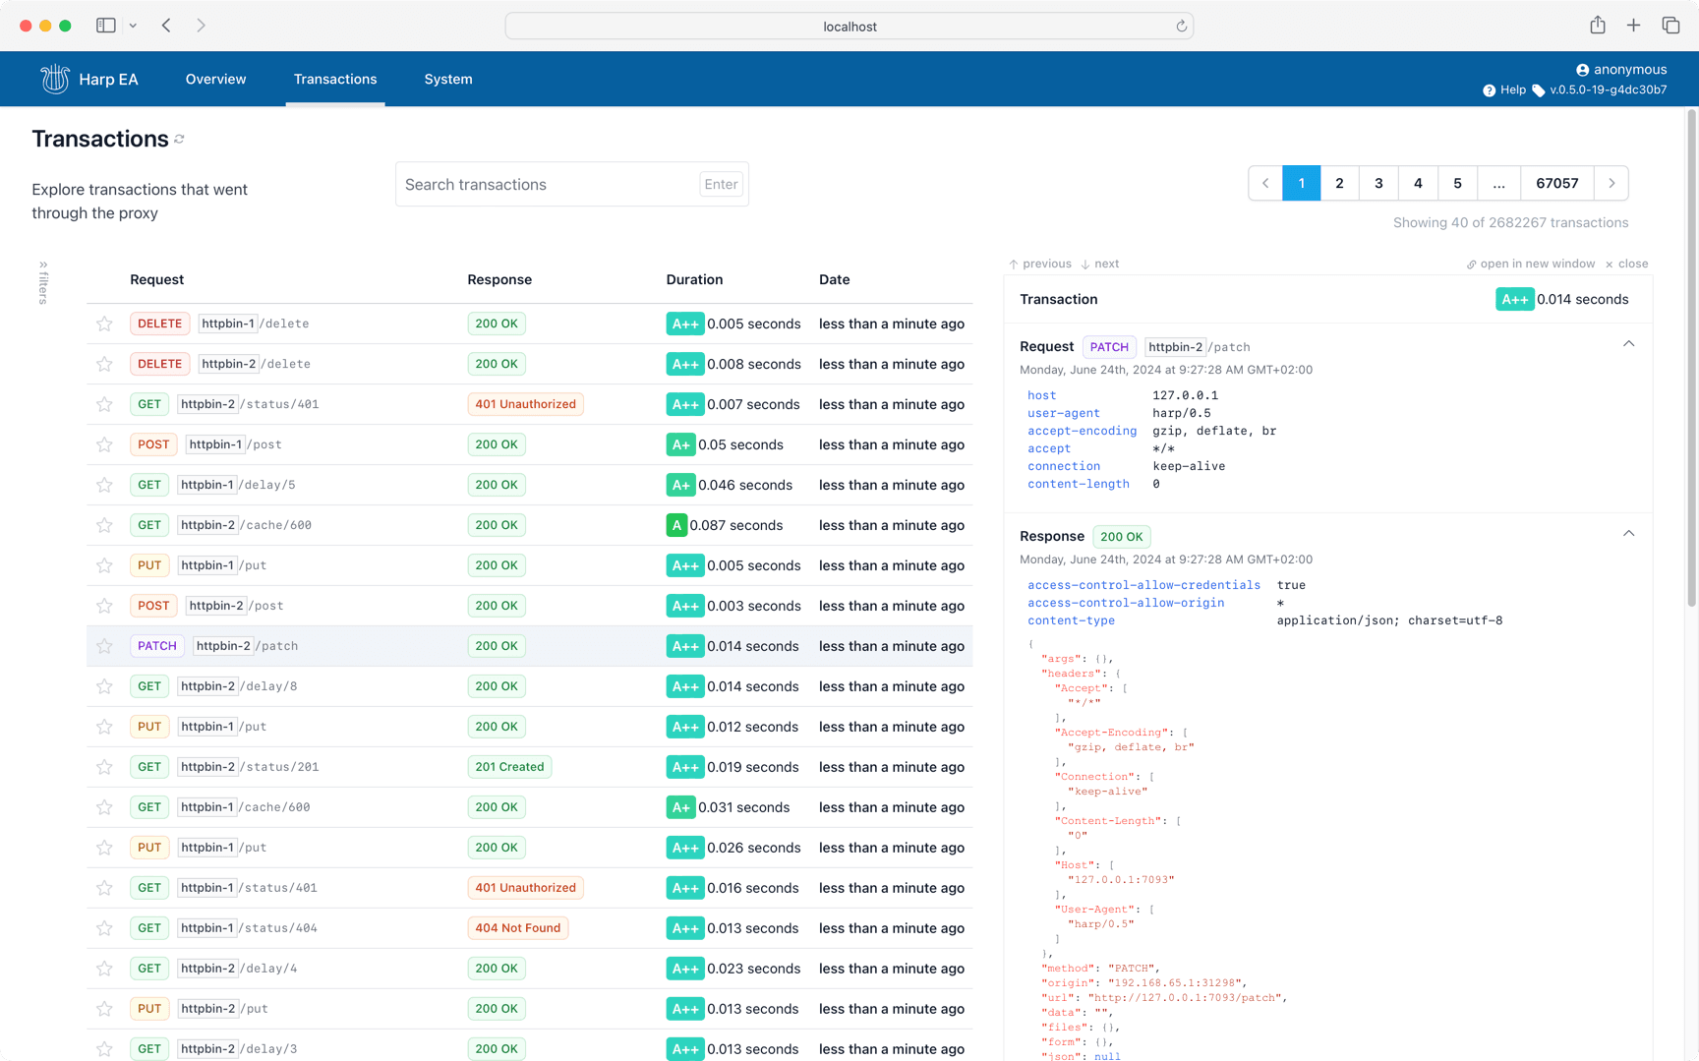Click the anonymous user account icon
This screenshot has width=1699, height=1061.
[x=1581, y=69]
